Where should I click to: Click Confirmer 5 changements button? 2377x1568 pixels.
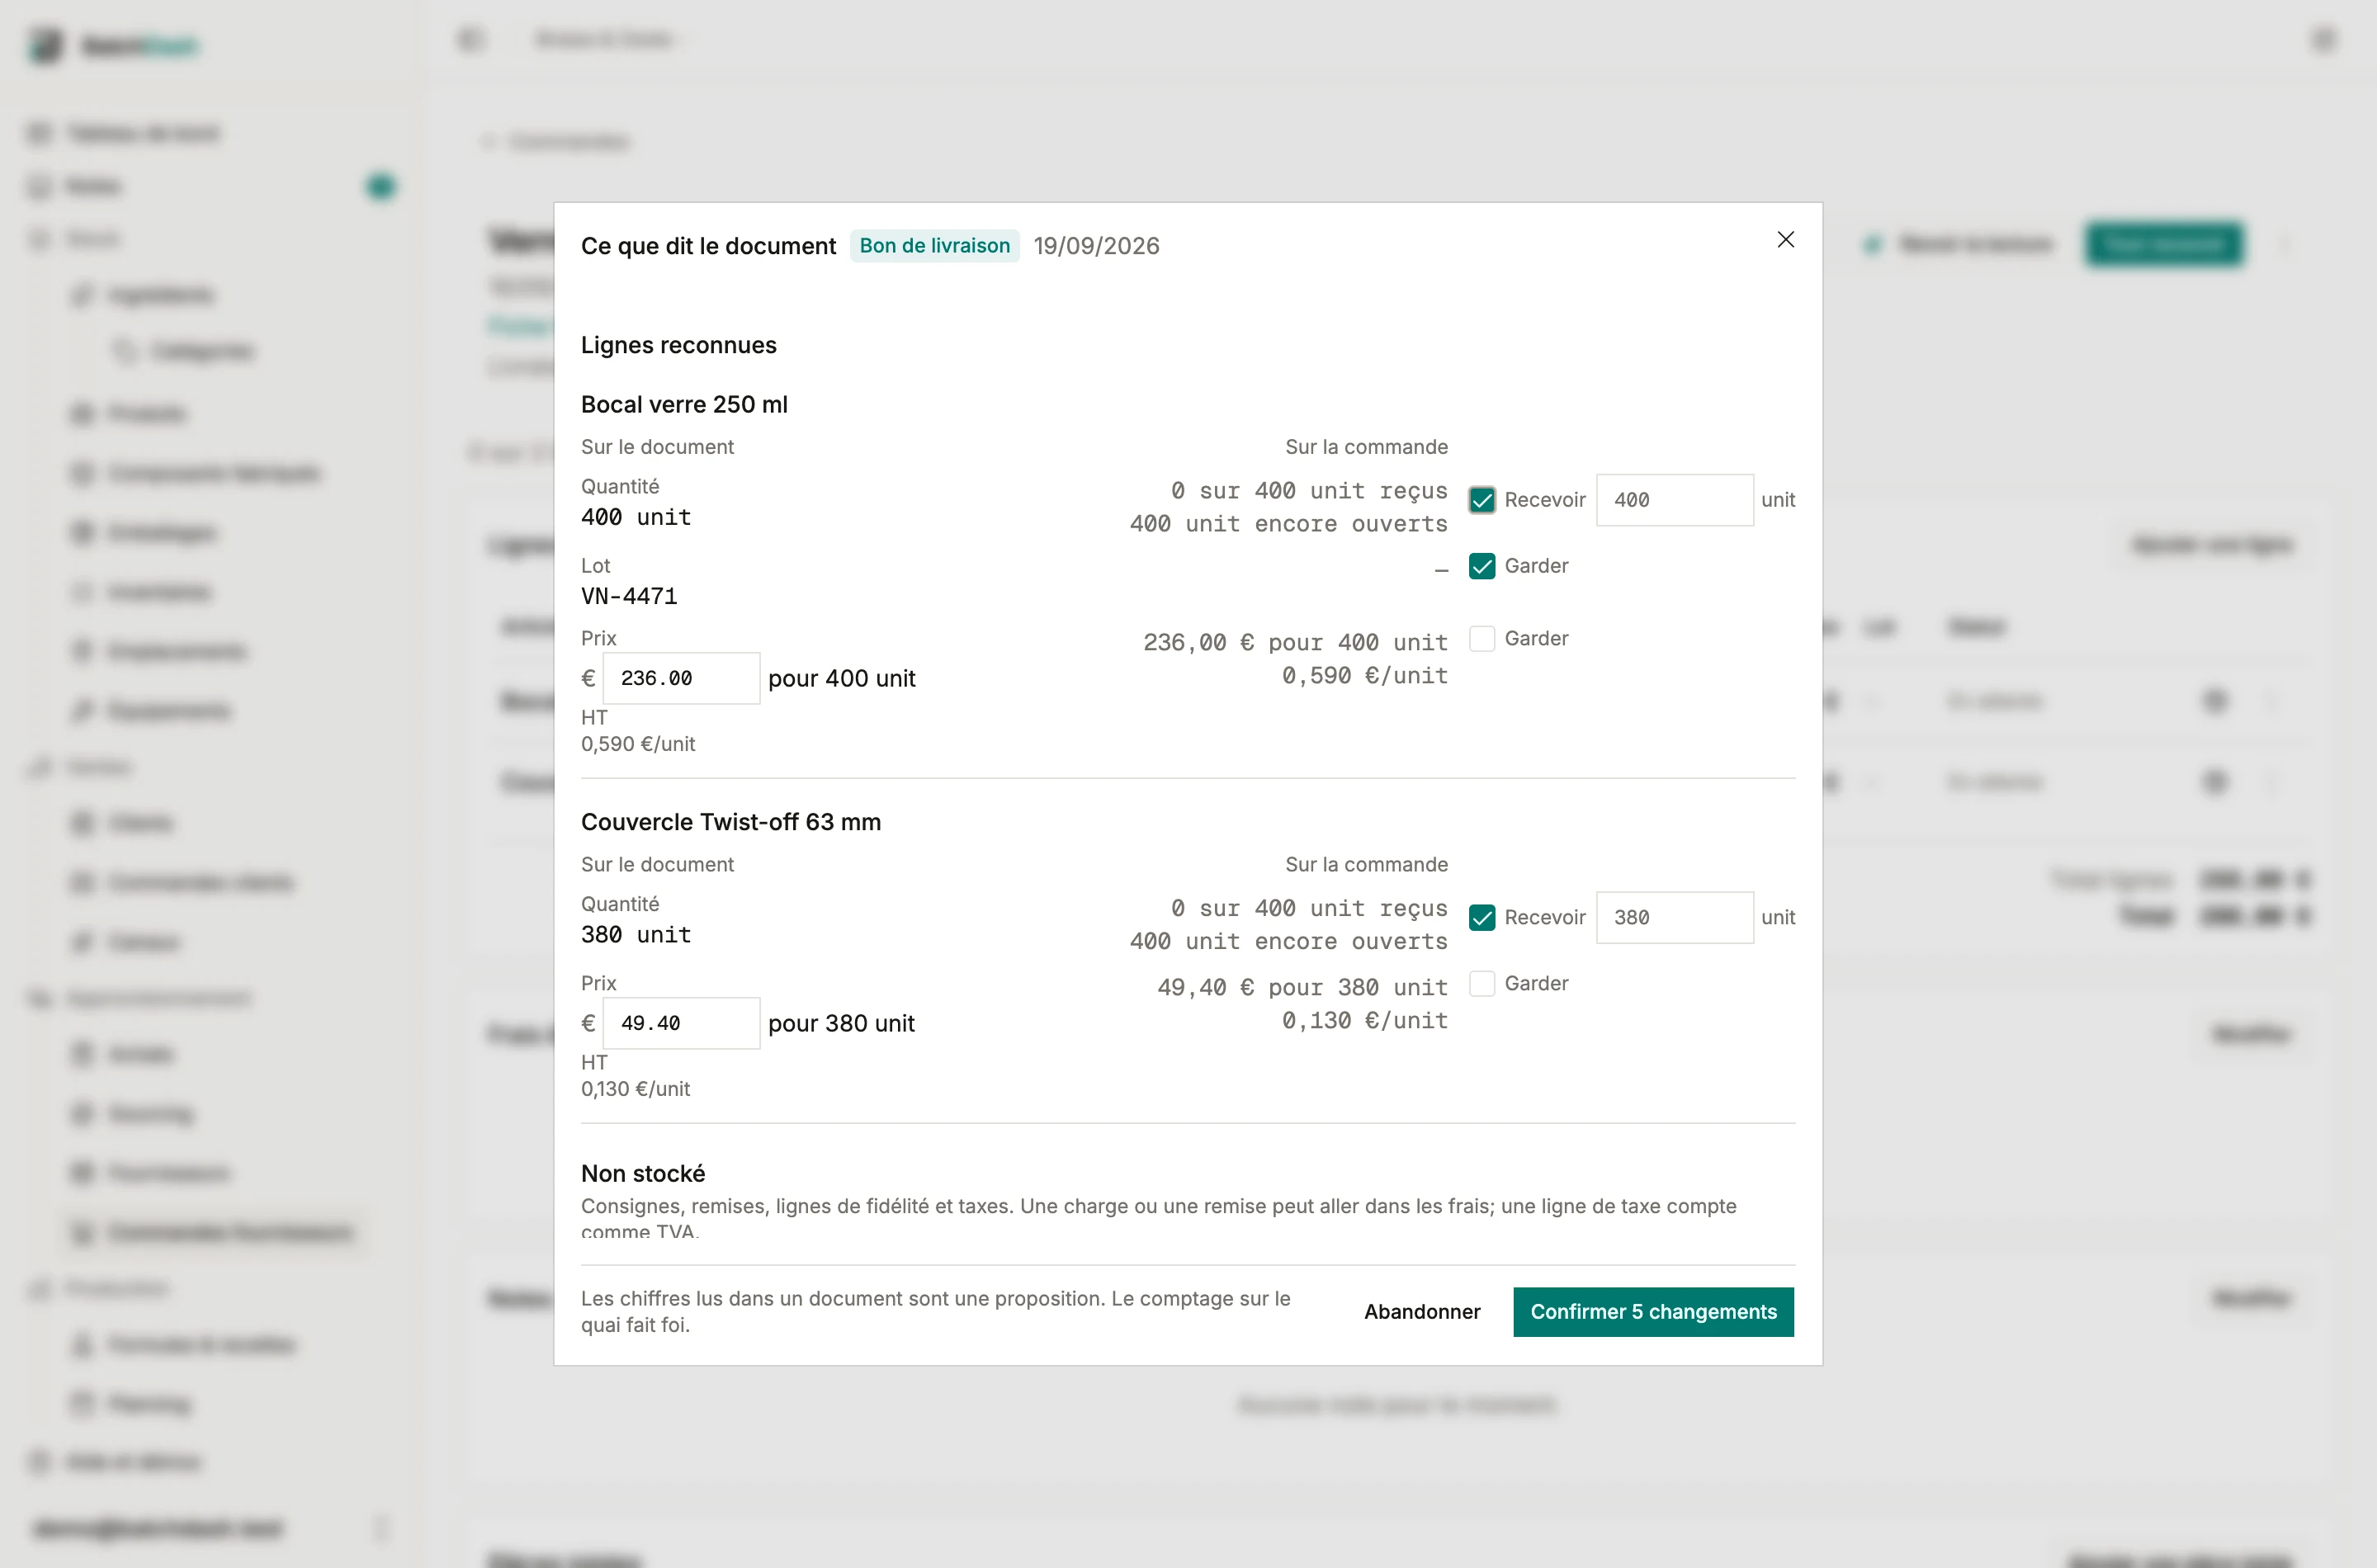click(1653, 1311)
